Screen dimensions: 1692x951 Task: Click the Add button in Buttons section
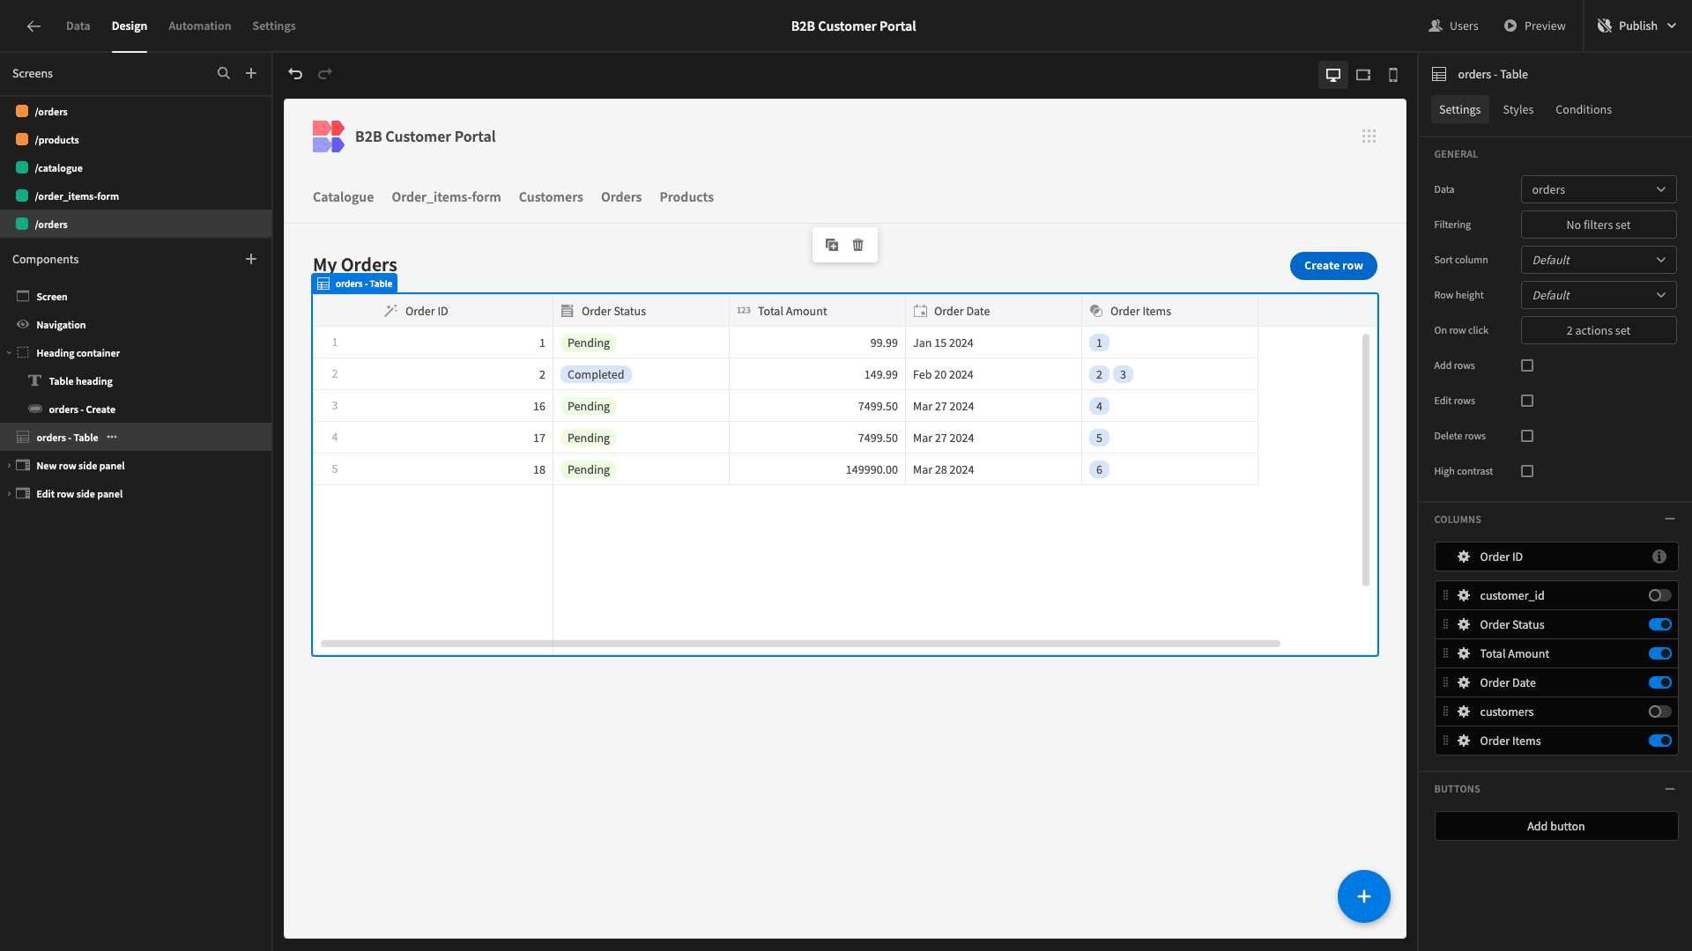(x=1555, y=827)
